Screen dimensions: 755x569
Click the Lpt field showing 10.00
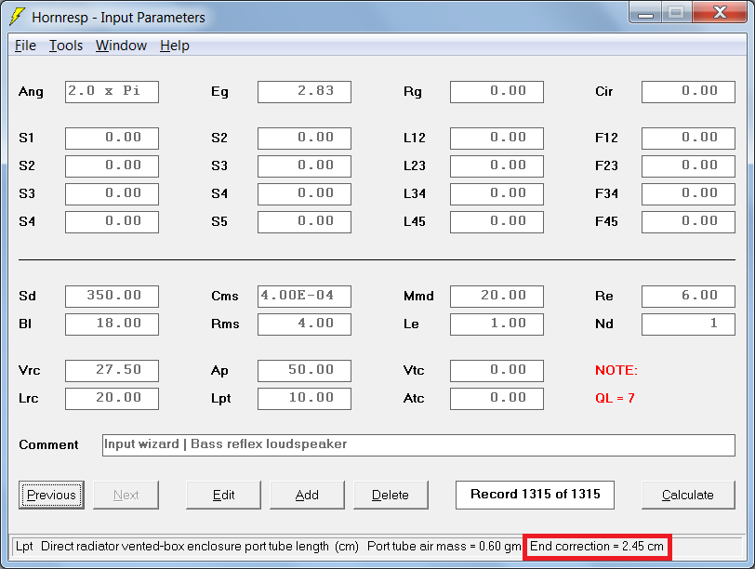click(304, 399)
